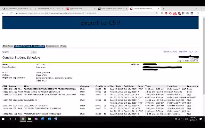Open the Action Center notification icon
Image resolution: width=205 pixels, height=128 pixels.
[201, 119]
